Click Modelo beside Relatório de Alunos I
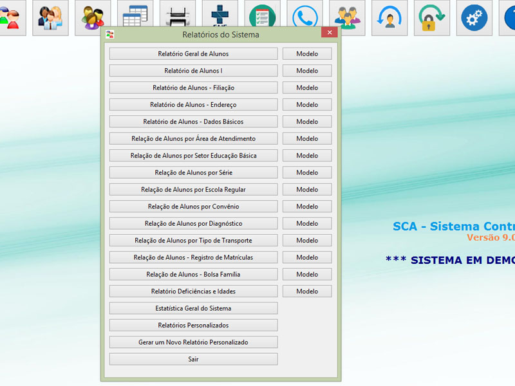The image size is (515, 386). 307,71
